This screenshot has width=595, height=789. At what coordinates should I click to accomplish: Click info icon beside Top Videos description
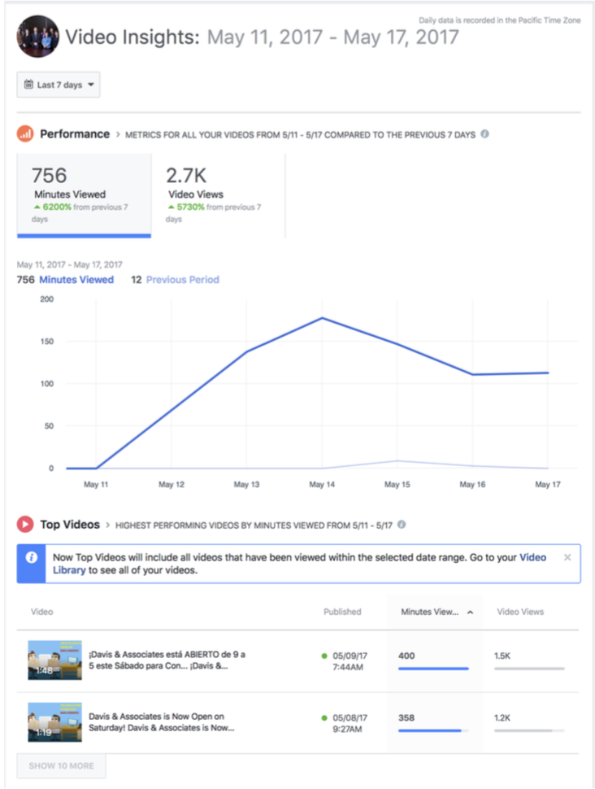click(402, 525)
